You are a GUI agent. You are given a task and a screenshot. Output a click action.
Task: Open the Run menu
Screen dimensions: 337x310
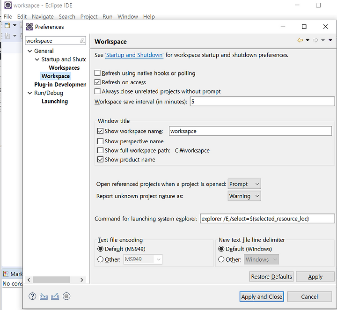(x=108, y=16)
